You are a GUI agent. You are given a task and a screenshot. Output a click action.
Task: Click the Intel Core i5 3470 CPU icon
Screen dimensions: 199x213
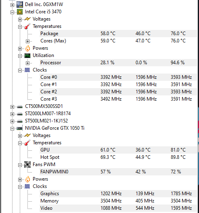pyautogui.click(x=20, y=12)
